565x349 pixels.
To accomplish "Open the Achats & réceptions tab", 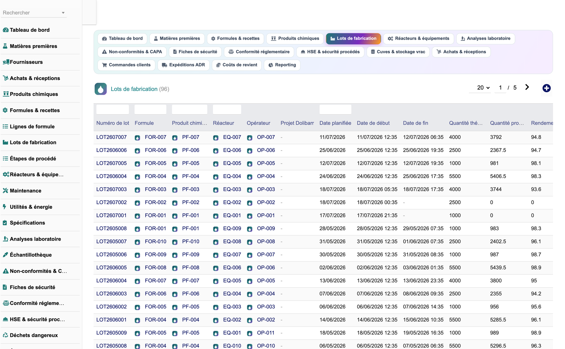I will [x=461, y=52].
